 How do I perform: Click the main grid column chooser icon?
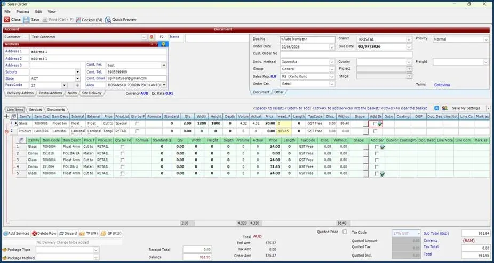point(13,116)
